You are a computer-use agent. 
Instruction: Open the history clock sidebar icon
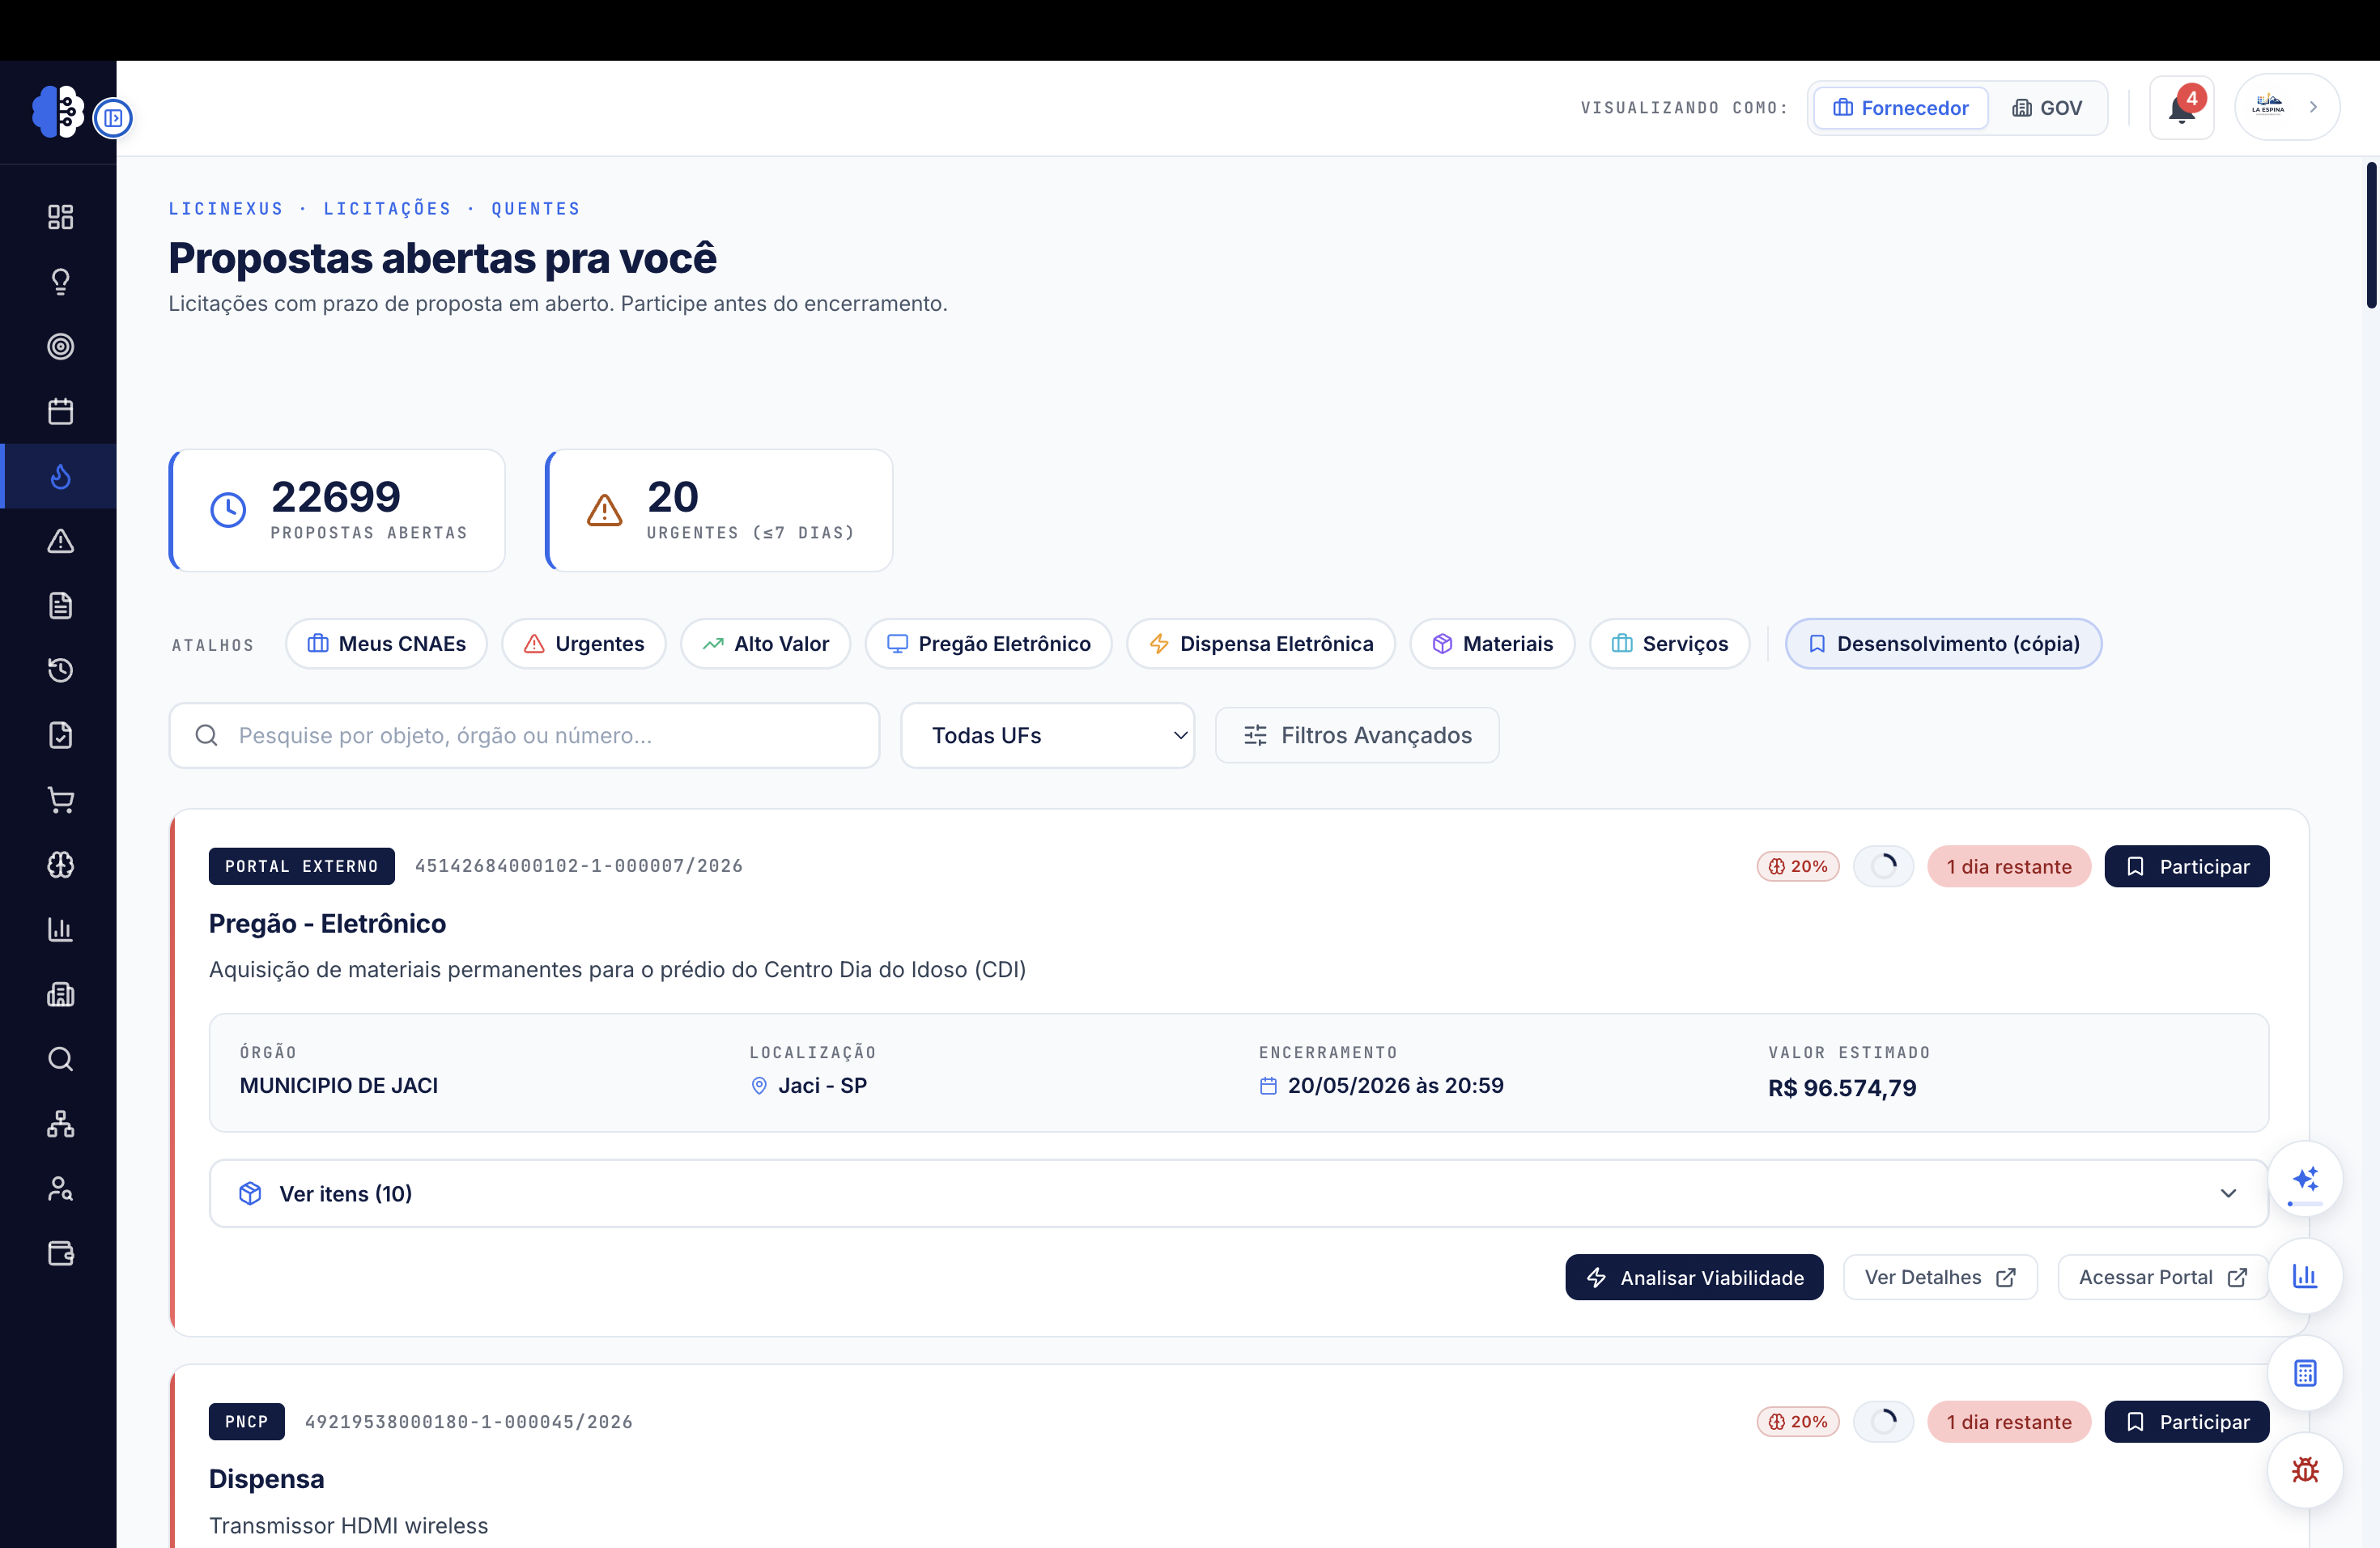tap(60, 670)
